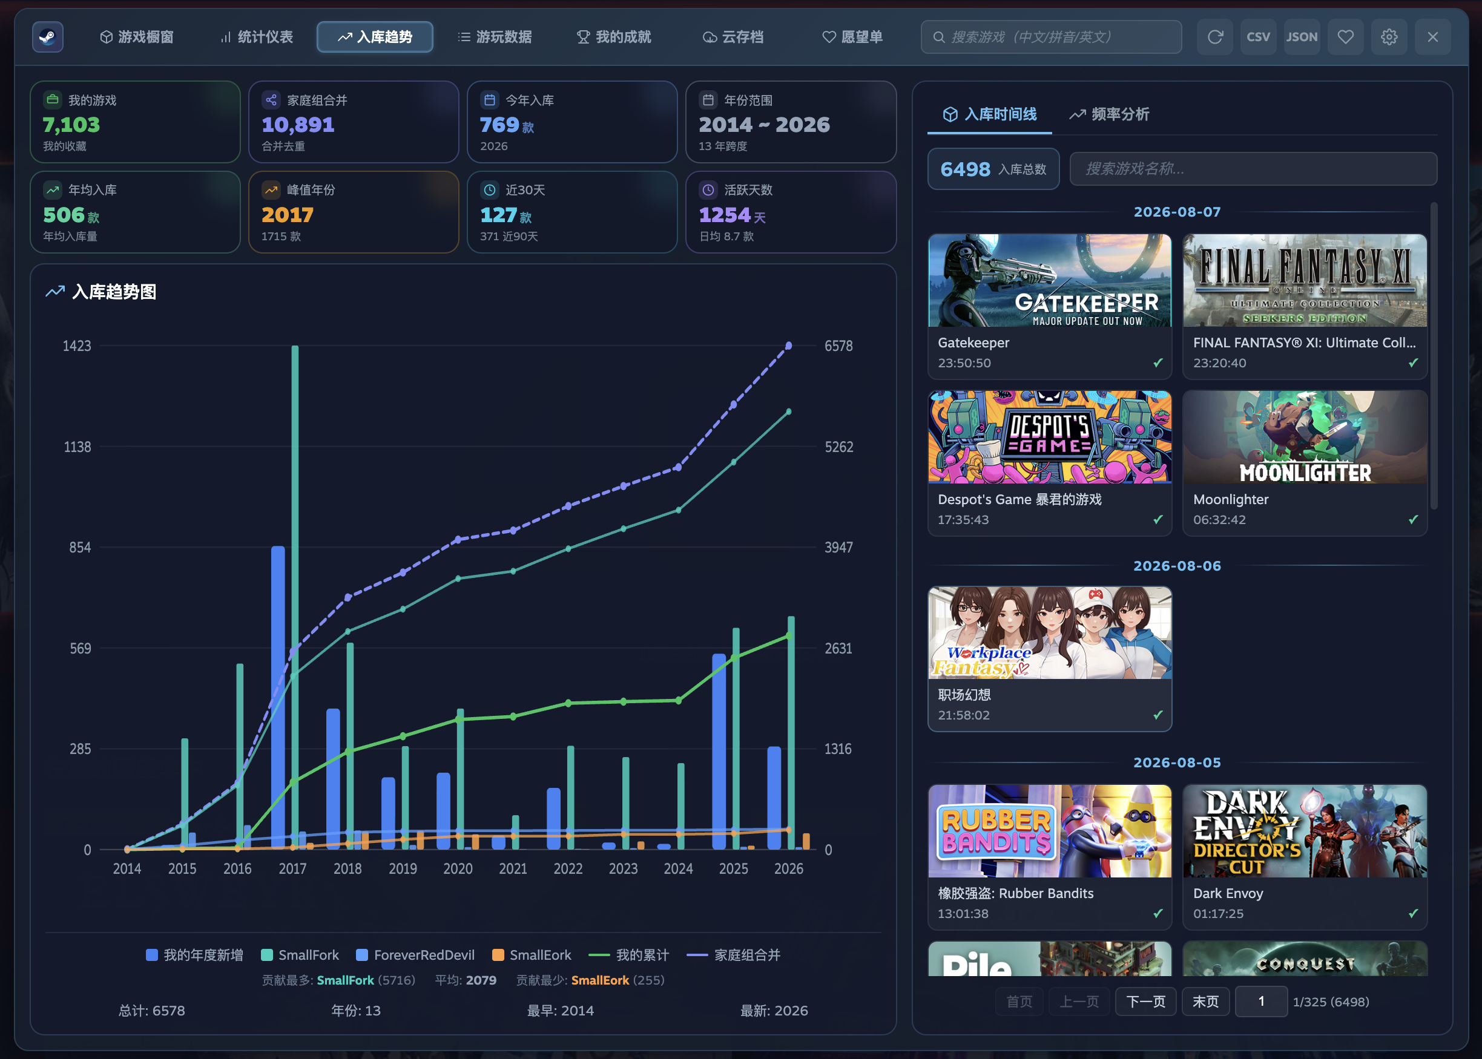Image resolution: width=1482 pixels, height=1059 pixels.
Task: Click the FINAL FANTASY XI owned checkmark
Action: 1413,362
